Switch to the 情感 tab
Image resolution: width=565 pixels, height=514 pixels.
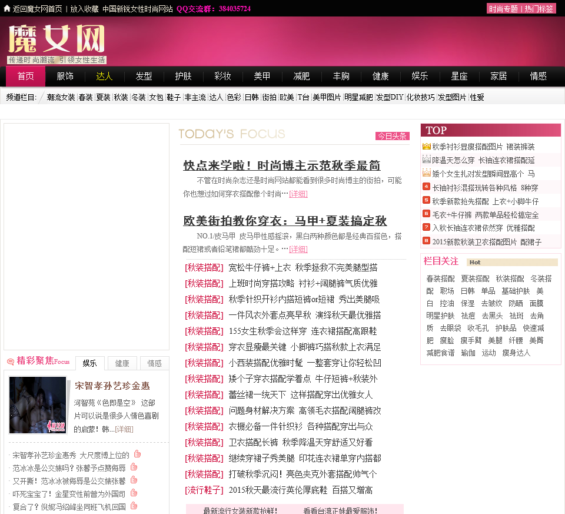tap(154, 363)
